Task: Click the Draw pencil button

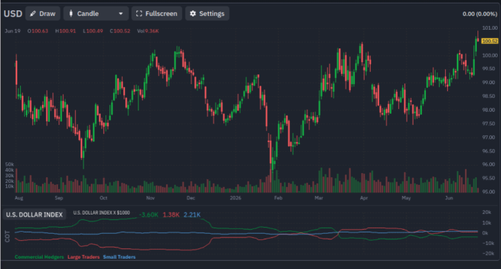Action: [x=43, y=13]
